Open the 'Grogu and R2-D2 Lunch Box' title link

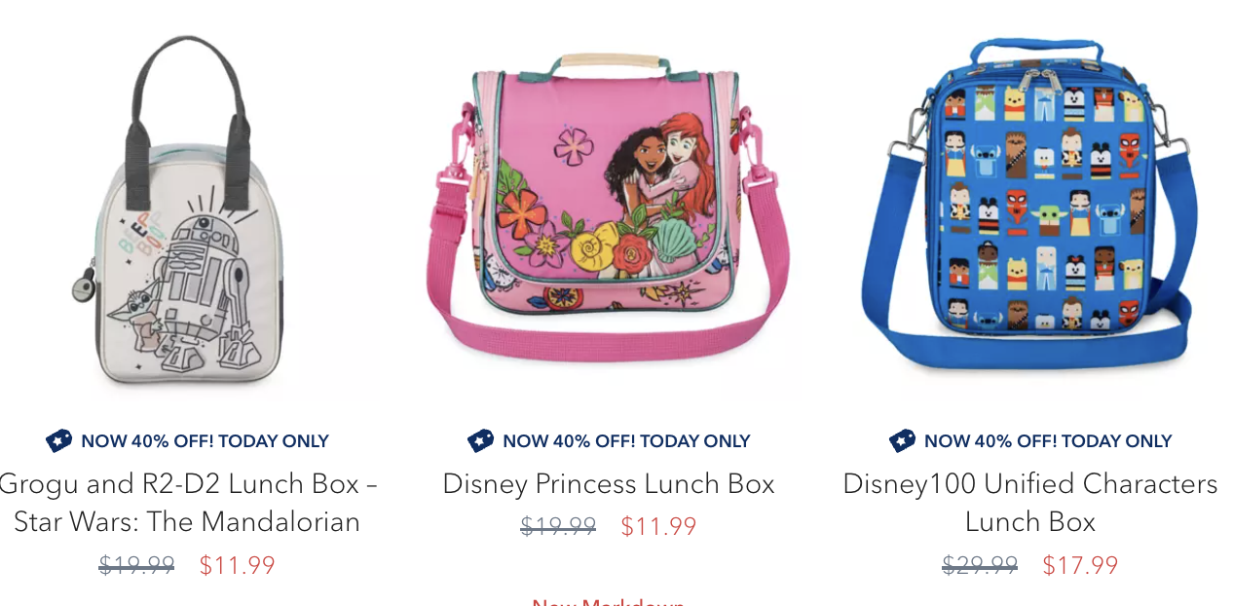pyautogui.click(x=187, y=503)
